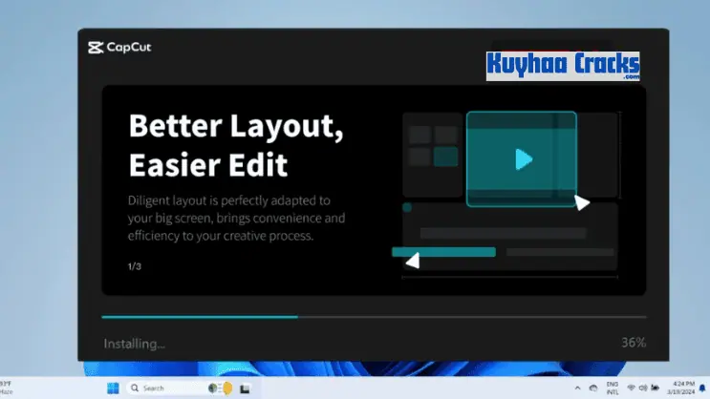This screenshot has height=399, width=710.
Task: Click the "Installing..." status text
Action: click(x=134, y=343)
